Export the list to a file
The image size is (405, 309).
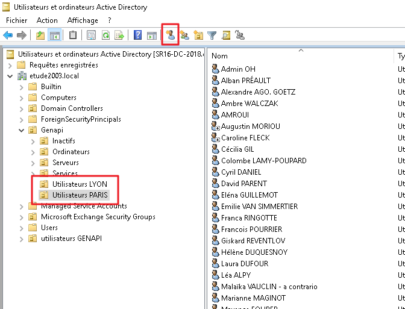119,35
